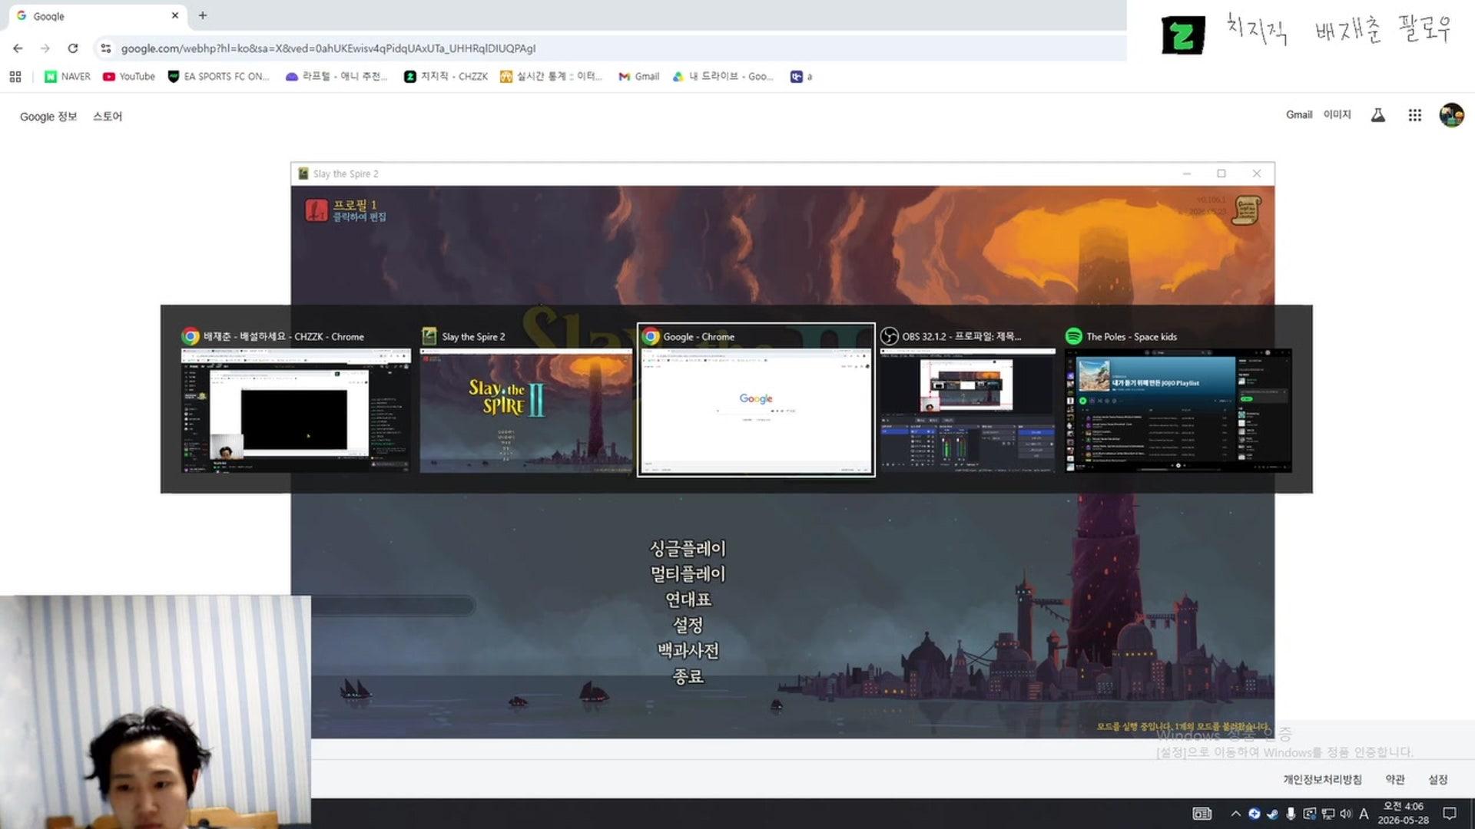Click the 프로필 1 profile icon in the game
Screen dimensions: 1475x829
316,210
